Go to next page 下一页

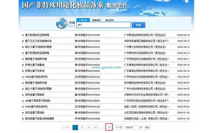click(119, 127)
